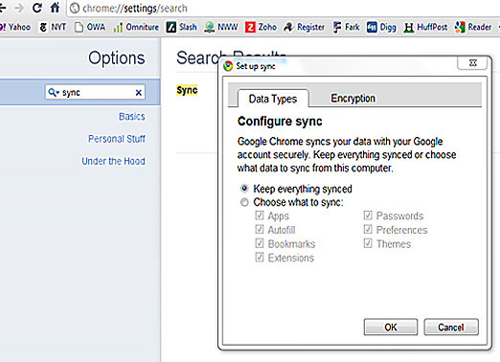This screenshot has width=500, height=362.
Task: Reload the page with the refresh icon
Action: [37, 8]
